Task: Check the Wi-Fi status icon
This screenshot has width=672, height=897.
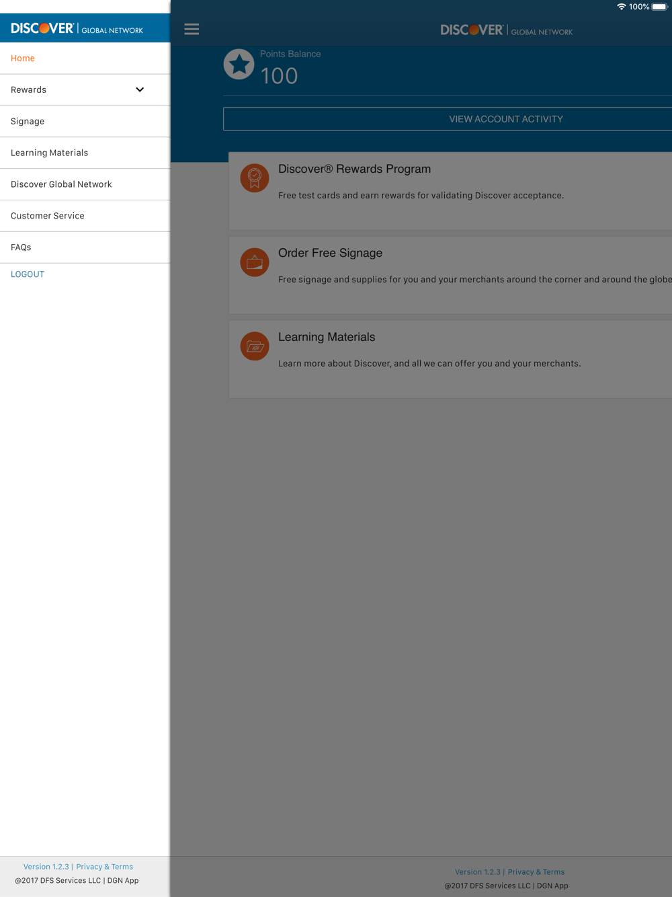Action: [622, 7]
